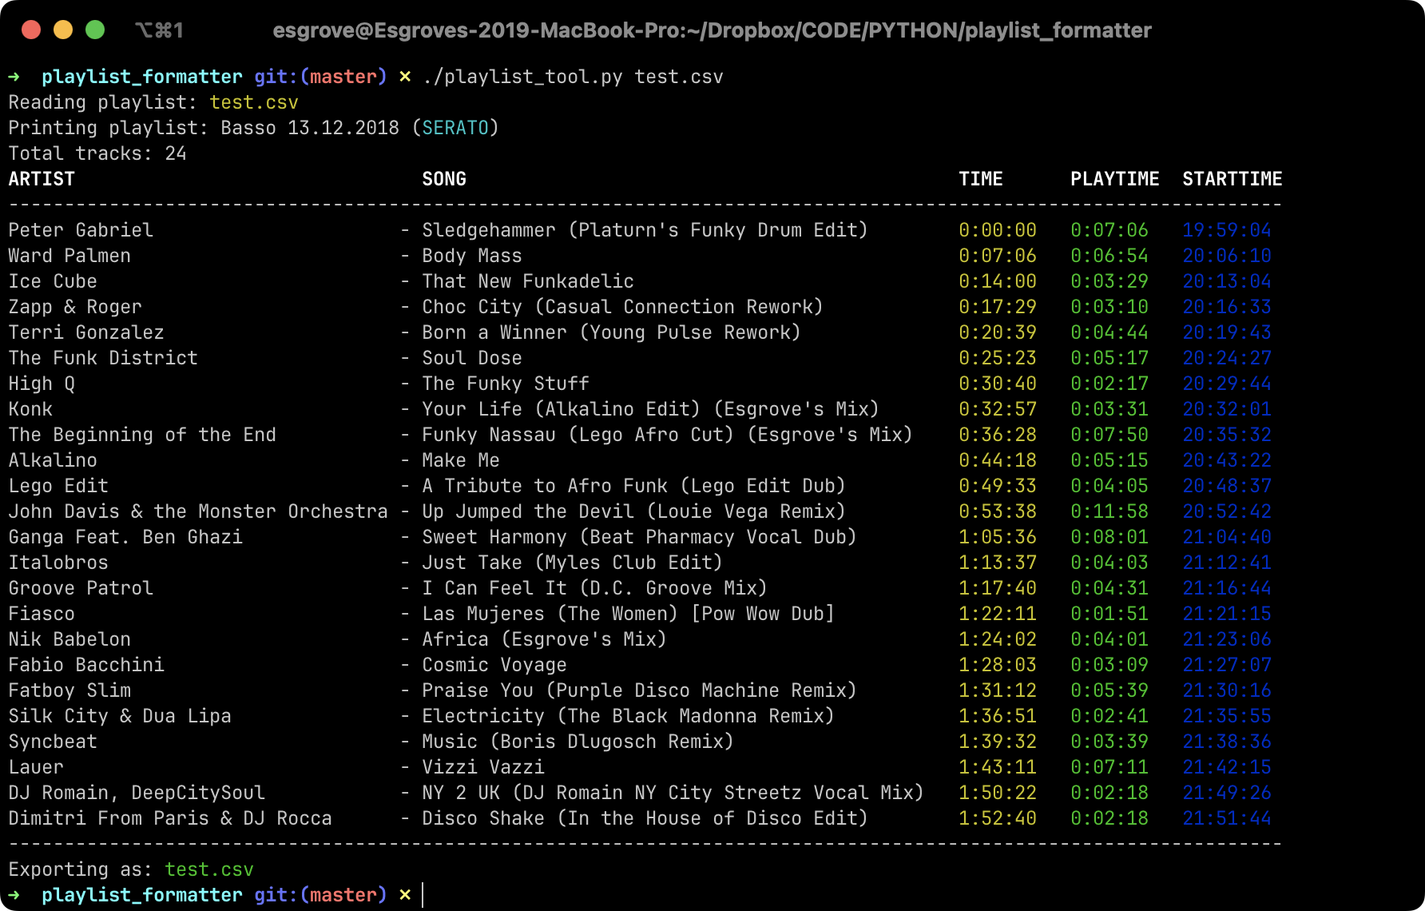Click the artist Ward Palmen
The width and height of the screenshot is (1425, 911).
point(69,256)
